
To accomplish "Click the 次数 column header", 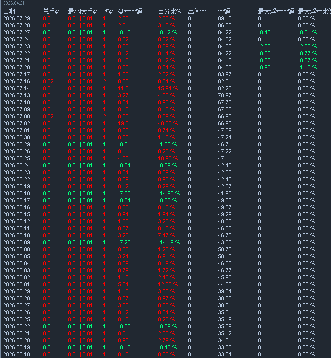I will (109, 11).
